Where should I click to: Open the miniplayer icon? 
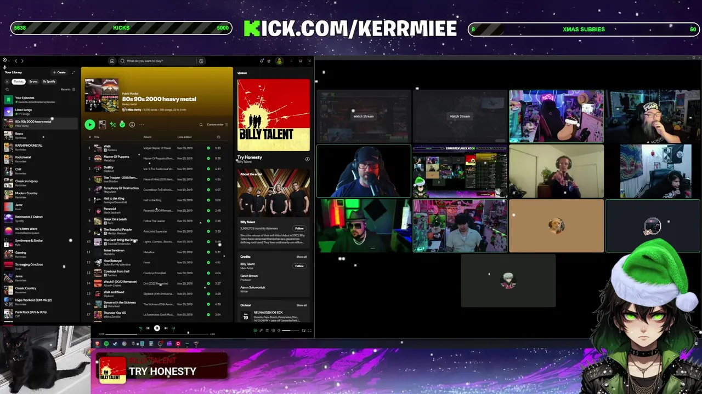pos(303,331)
